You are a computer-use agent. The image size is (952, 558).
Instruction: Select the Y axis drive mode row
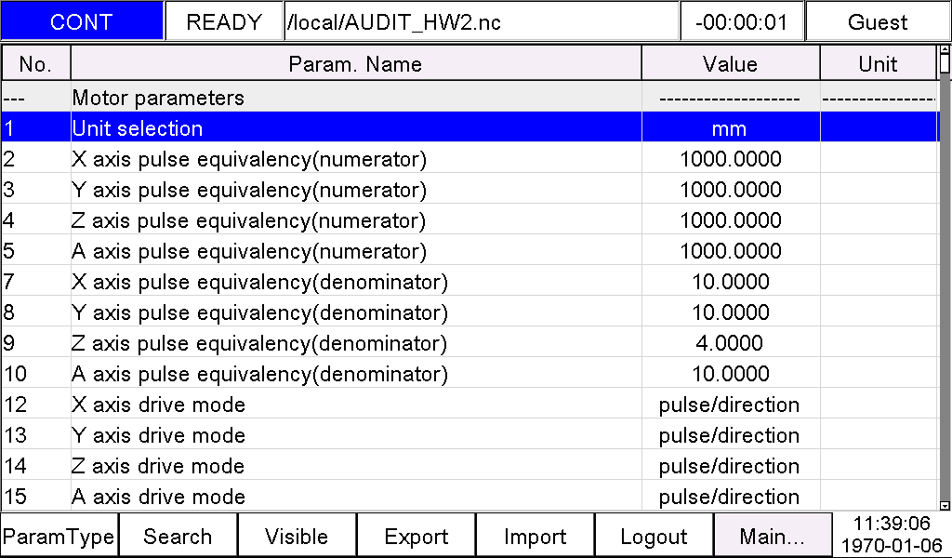pos(469,434)
